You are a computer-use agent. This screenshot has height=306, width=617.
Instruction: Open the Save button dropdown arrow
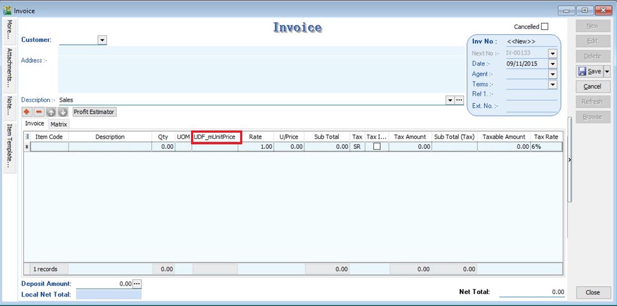pyautogui.click(x=607, y=71)
